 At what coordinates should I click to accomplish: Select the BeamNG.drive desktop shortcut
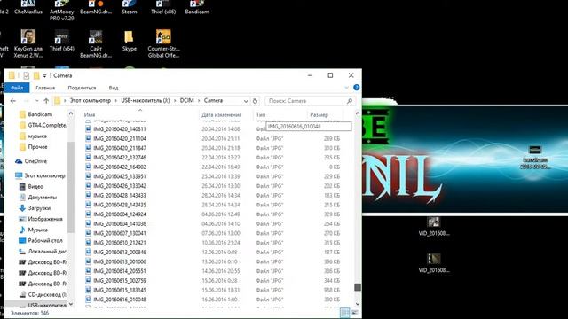(96, 7)
